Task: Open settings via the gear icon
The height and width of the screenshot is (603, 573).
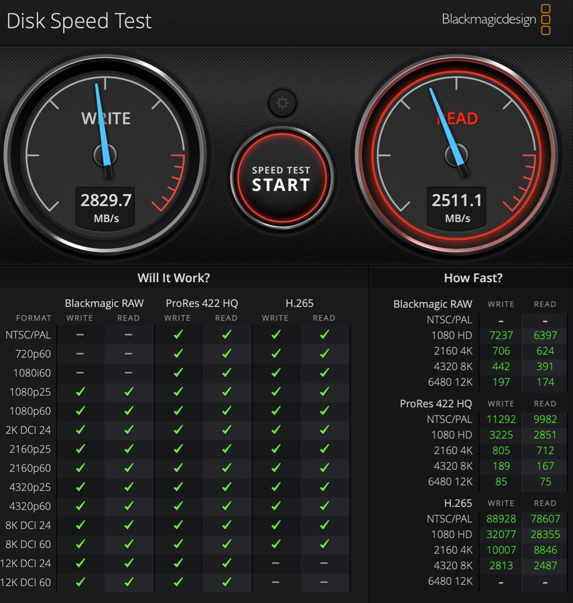Action: [x=283, y=103]
